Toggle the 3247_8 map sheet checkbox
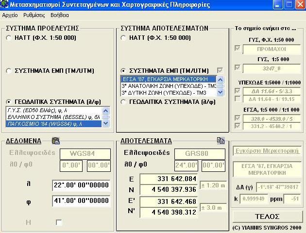 (x=238, y=67)
